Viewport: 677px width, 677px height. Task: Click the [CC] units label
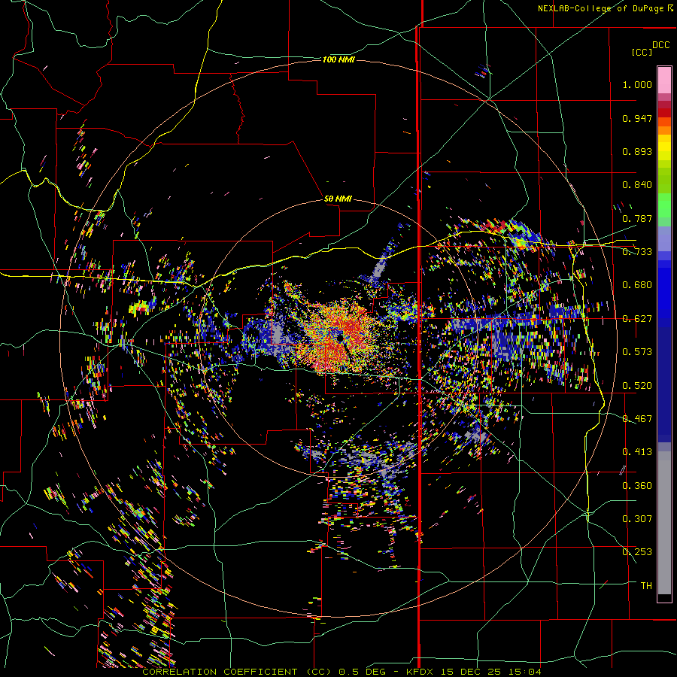point(642,52)
